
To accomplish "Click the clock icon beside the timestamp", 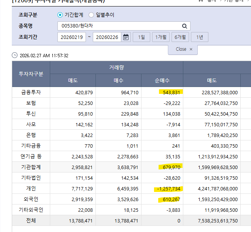I will pos(15,55).
